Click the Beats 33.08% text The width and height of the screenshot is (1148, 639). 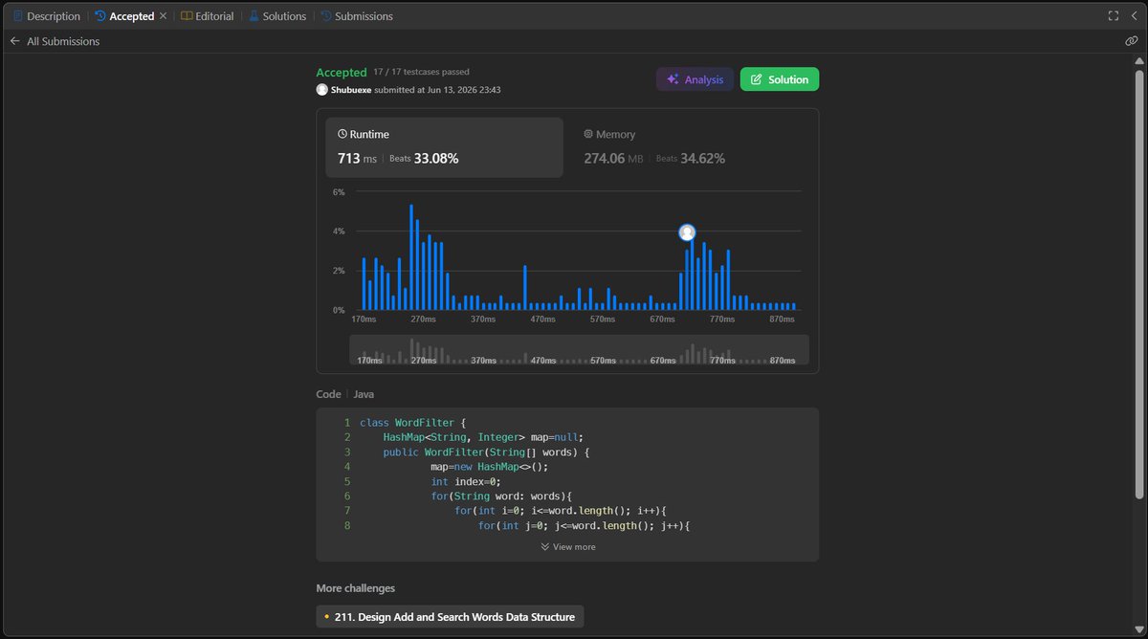[x=424, y=159]
